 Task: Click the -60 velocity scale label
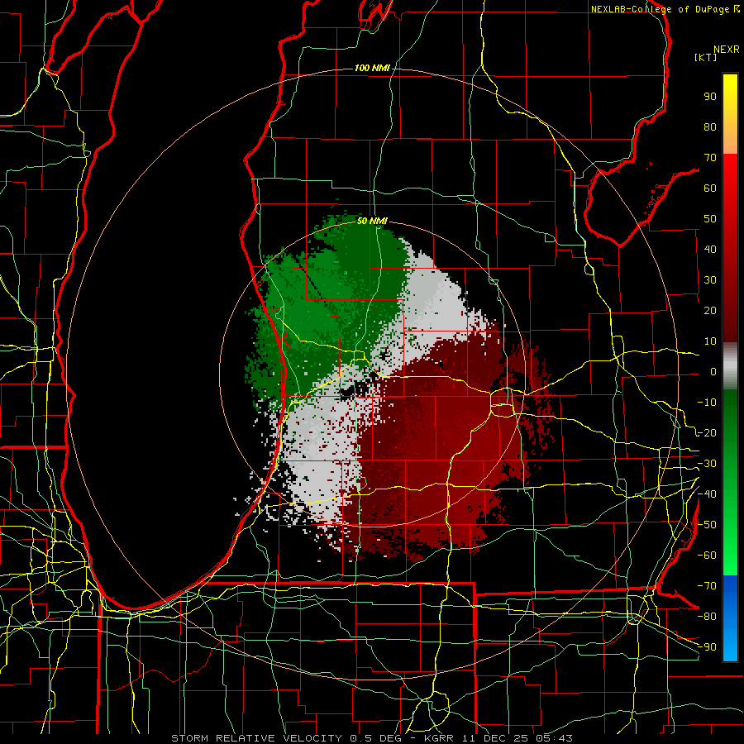[707, 556]
